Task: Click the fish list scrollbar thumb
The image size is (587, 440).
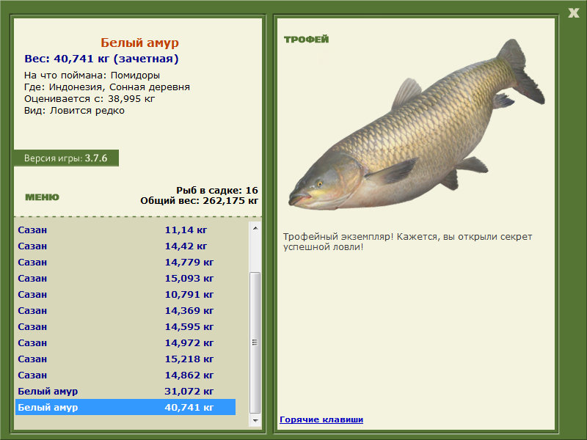Action: pos(255,342)
